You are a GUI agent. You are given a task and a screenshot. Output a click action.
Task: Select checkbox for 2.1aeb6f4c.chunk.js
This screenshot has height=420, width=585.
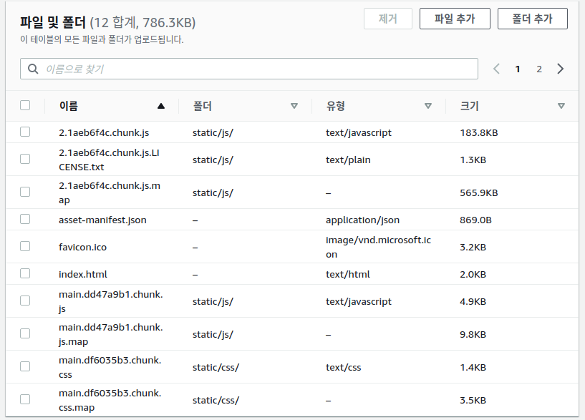25,132
